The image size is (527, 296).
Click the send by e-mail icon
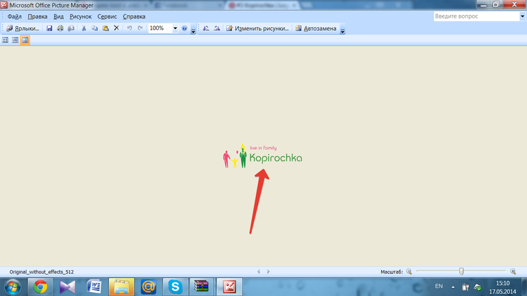point(71,29)
